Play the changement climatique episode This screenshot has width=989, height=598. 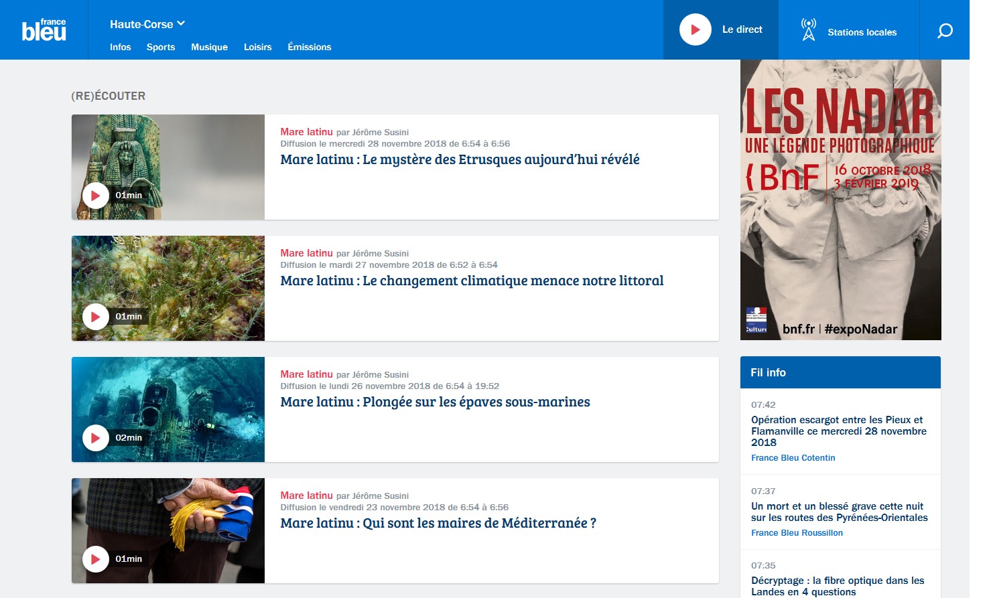coord(96,317)
